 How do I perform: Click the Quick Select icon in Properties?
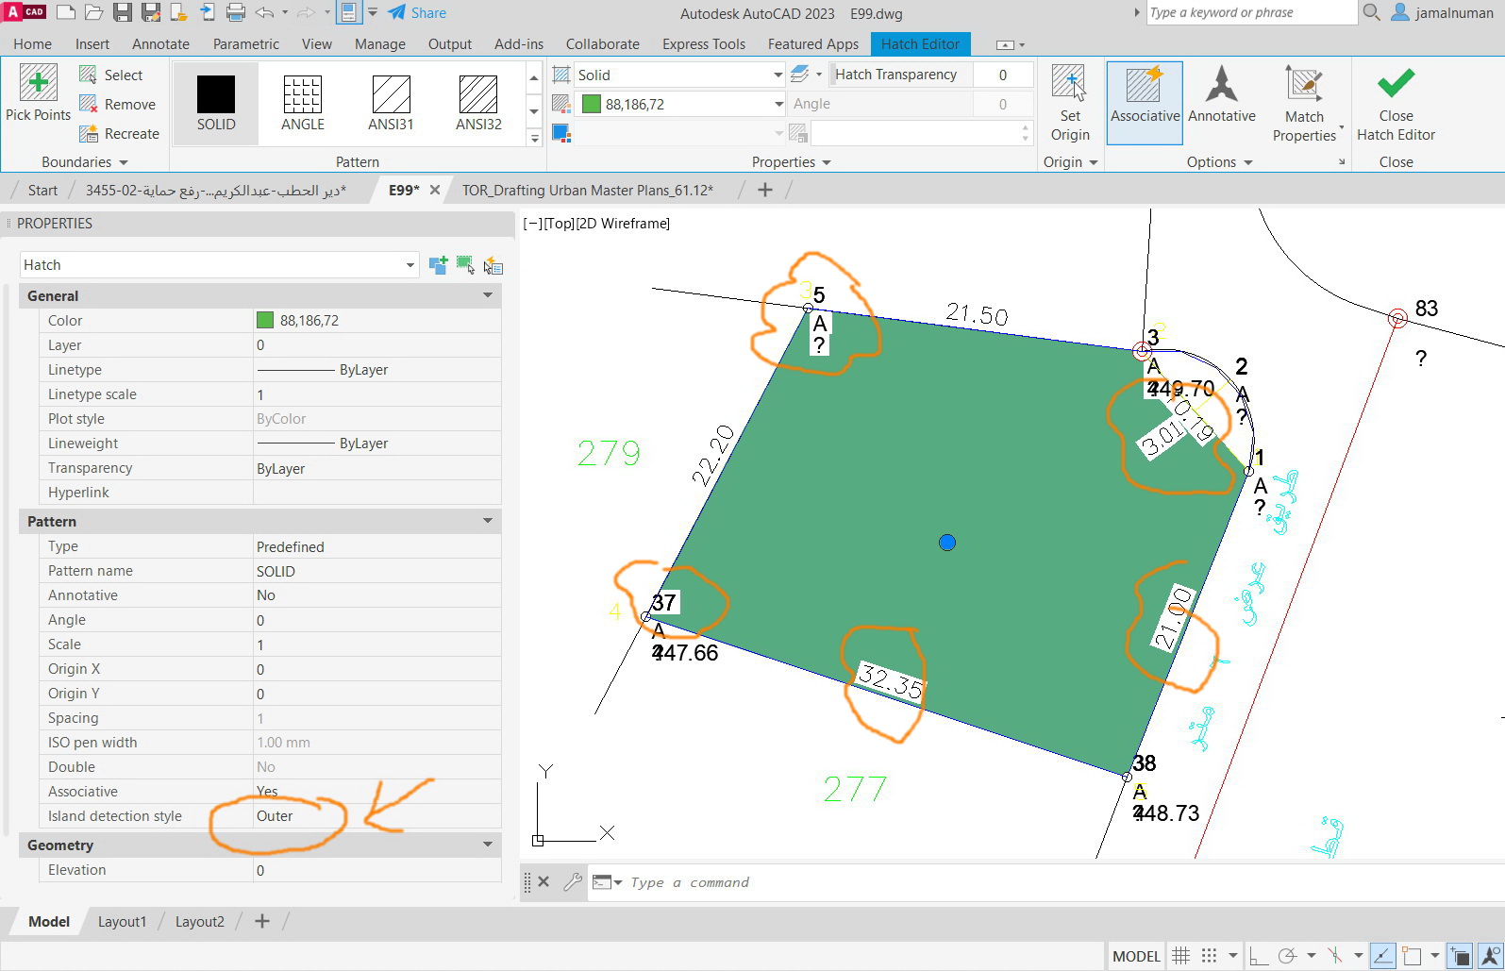click(x=493, y=265)
